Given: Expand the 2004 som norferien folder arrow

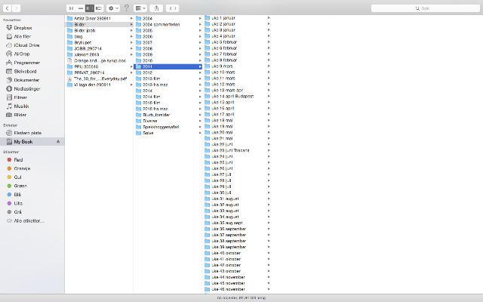Looking at the screenshot, I should 200,24.
